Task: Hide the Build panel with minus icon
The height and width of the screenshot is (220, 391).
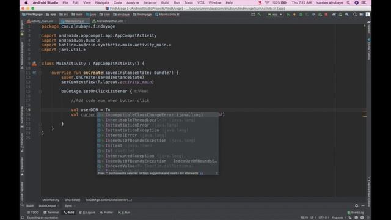Action: pos(363,205)
